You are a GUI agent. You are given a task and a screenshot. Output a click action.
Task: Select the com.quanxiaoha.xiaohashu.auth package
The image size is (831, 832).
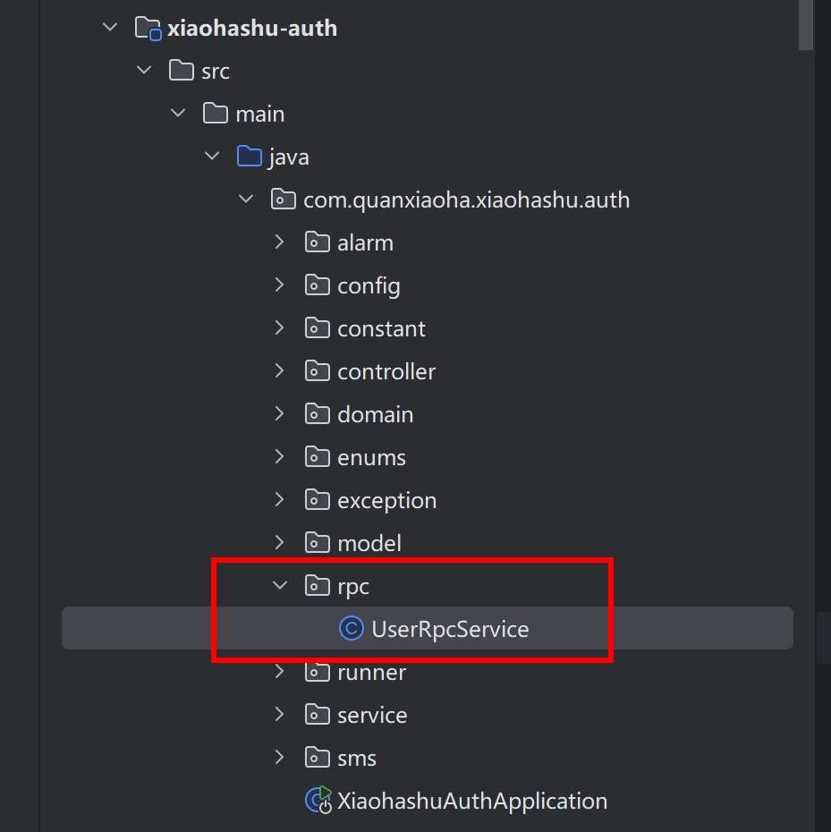coord(466,200)
